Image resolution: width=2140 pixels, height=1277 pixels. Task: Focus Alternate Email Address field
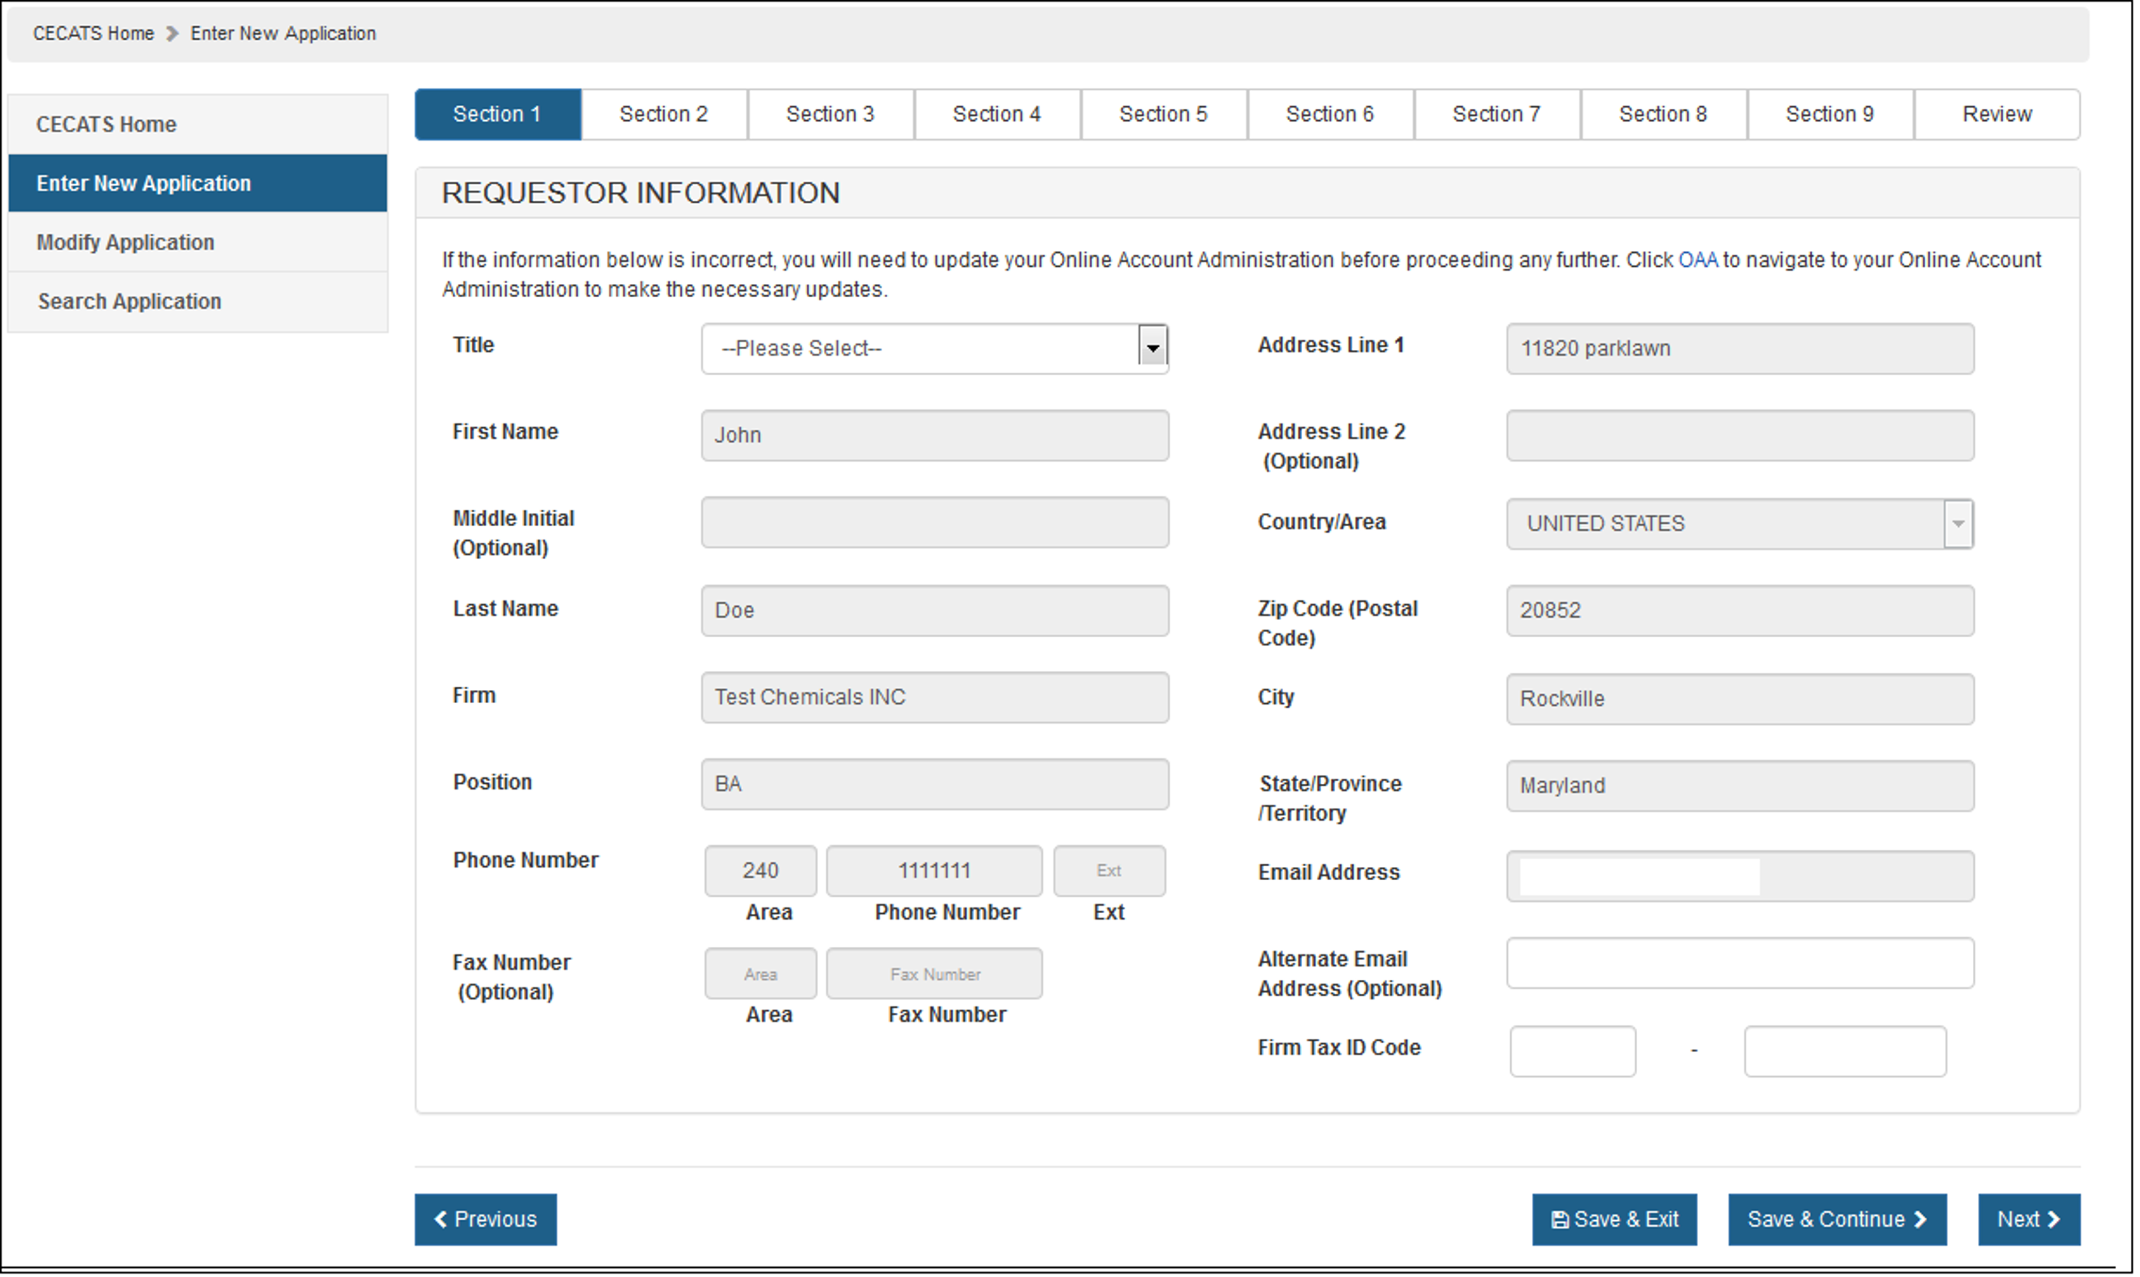1740,964
